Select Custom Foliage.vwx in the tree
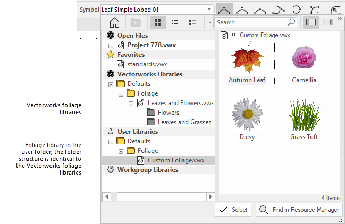 tap(176, 160)
